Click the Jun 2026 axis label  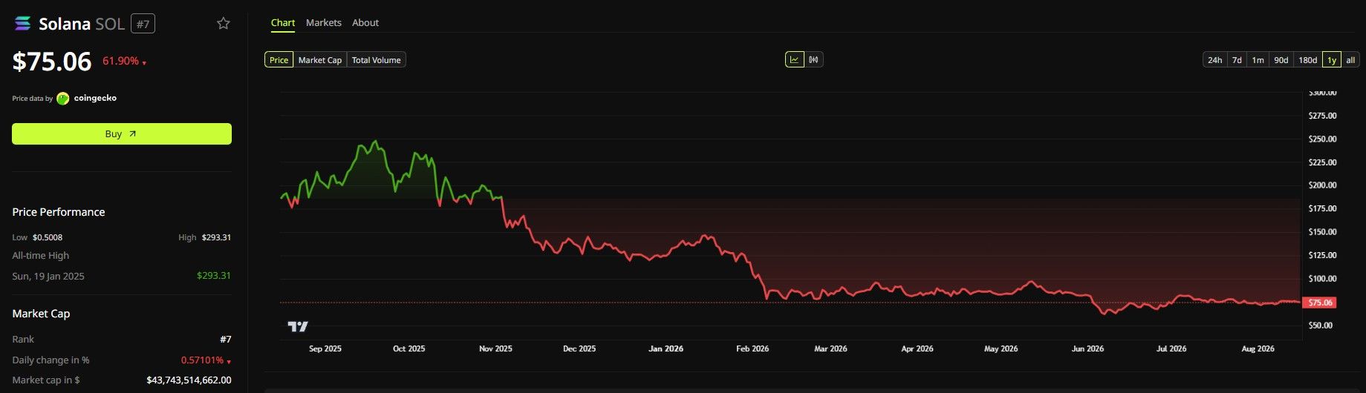coord(1087,349)
